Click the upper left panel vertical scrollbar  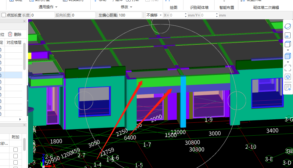click(24, 56)
